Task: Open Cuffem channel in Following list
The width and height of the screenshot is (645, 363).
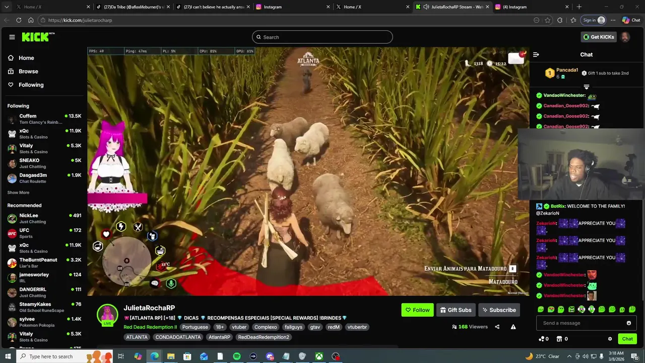Action: pos(44,119)
